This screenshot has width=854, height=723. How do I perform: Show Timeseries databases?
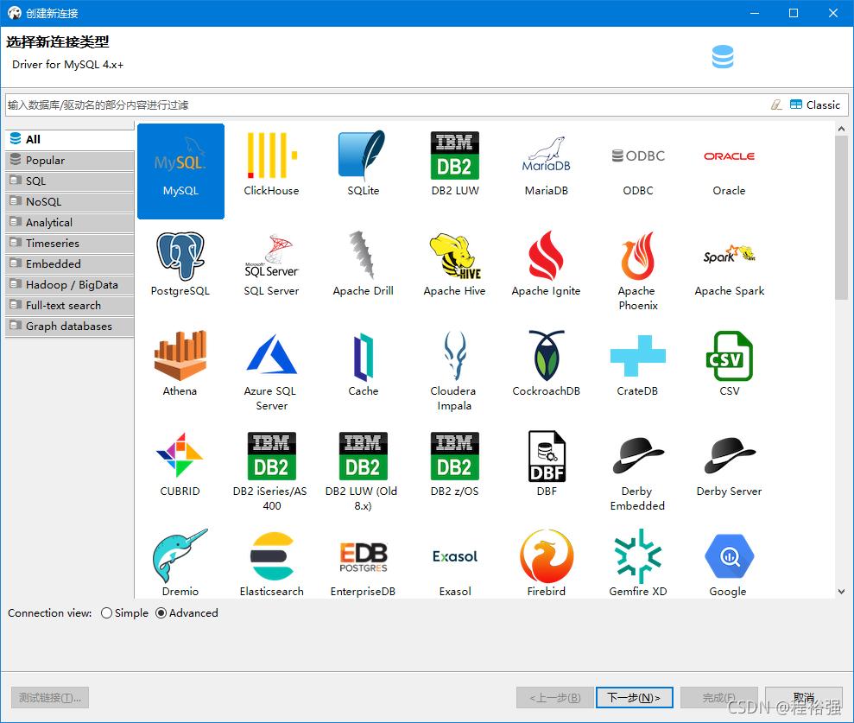coord(70,243)
